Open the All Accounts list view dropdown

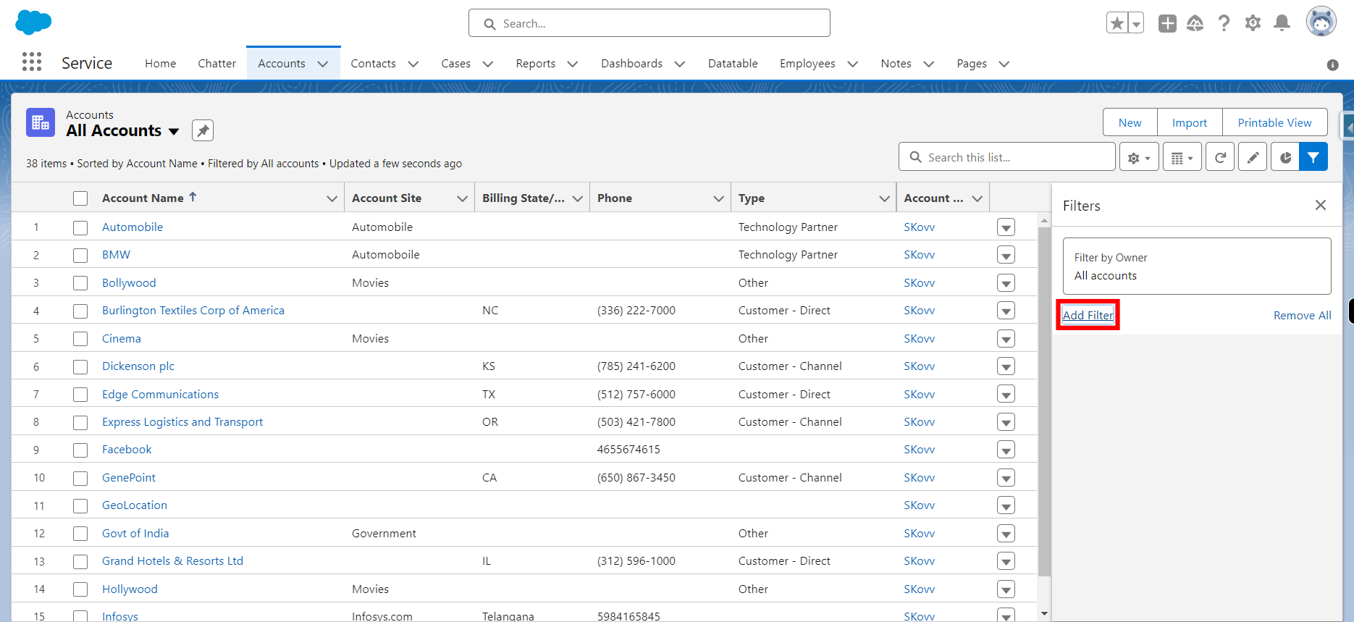coord(174,132)
